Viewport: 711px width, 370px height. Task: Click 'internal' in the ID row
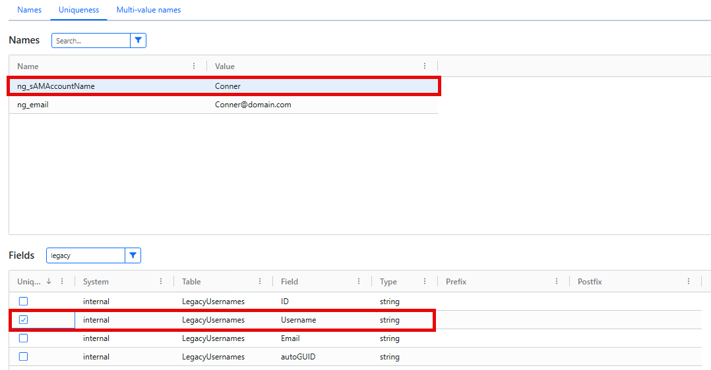pyautogui.click(x=96, y=301)
